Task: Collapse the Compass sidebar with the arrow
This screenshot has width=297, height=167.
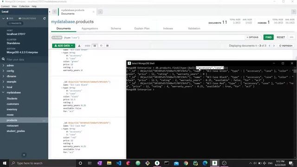Action: [50, 12]
